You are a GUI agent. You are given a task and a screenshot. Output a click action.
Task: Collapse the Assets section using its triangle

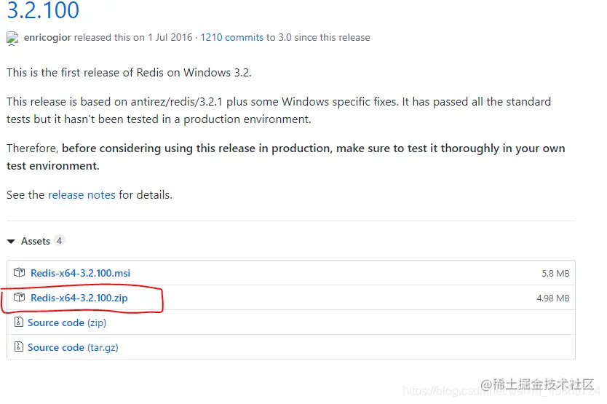tap(11, 241)
